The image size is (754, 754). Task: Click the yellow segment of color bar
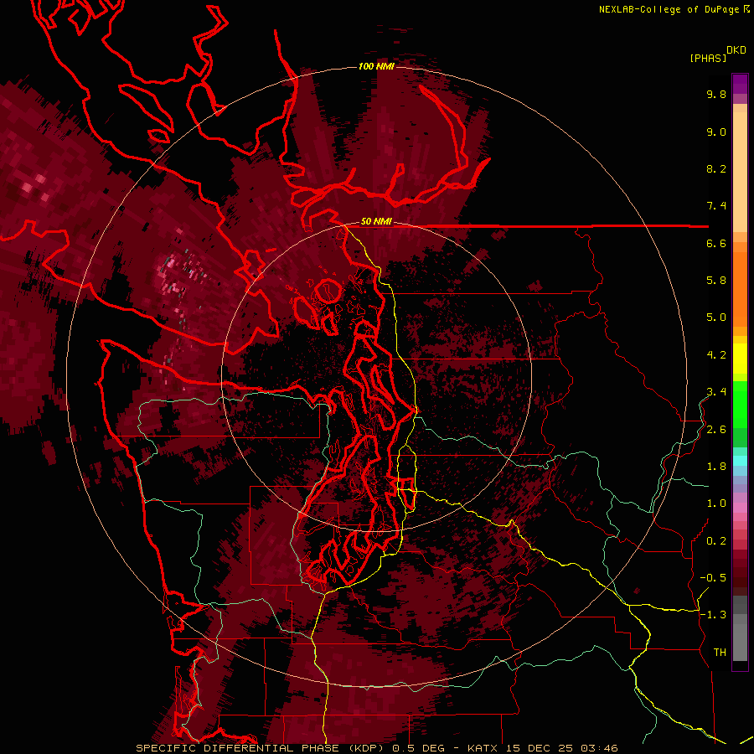pos(740,359)
